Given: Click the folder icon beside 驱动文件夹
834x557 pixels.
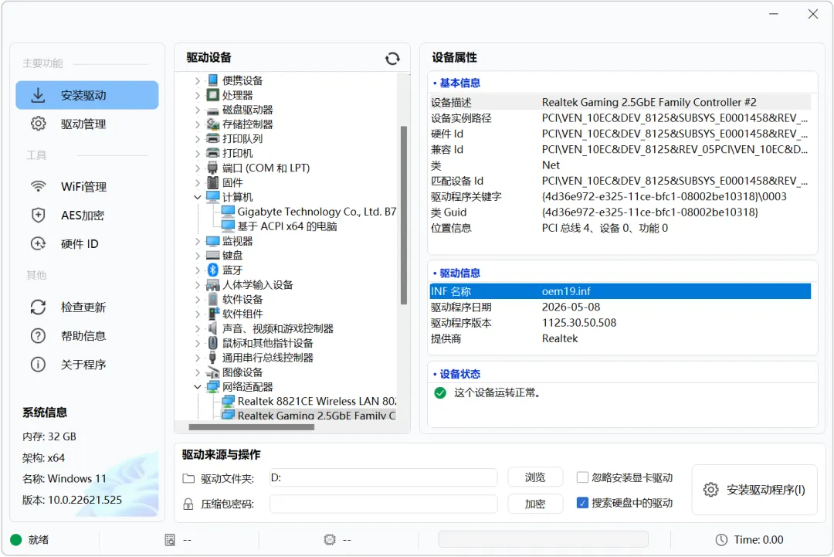Looking at the screenshot, I should [188, 478].
